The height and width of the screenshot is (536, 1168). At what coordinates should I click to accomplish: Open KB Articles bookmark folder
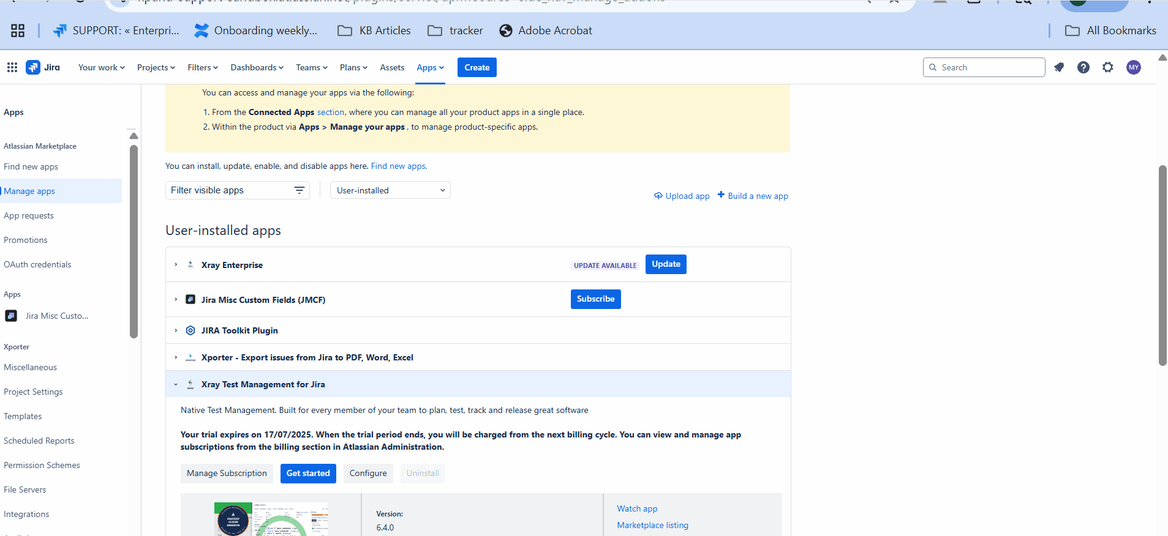coord(374,31)
